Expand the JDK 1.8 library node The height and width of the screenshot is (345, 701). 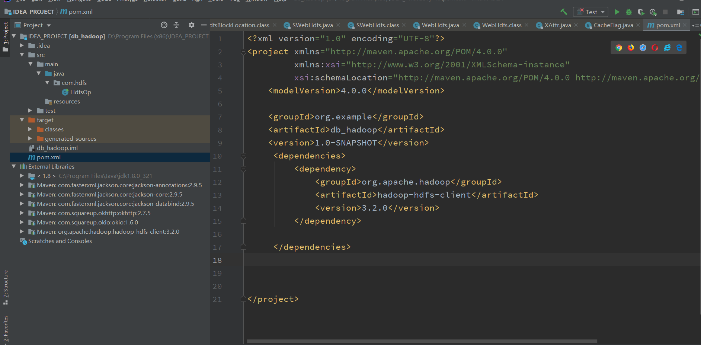pos(22,176)
